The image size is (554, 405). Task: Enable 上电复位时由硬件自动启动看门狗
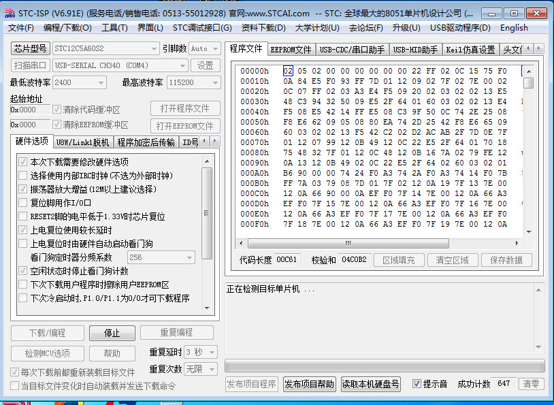[23, 244]
